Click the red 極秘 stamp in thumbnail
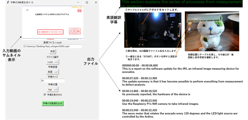 click(x=80, y=10)
